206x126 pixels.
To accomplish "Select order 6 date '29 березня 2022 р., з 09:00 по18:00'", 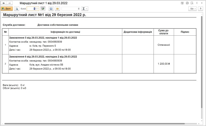I will tap(50, 69).
